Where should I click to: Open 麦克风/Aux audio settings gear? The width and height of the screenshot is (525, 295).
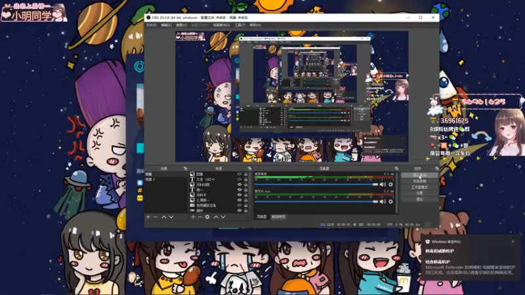click(x=390, y=201)
